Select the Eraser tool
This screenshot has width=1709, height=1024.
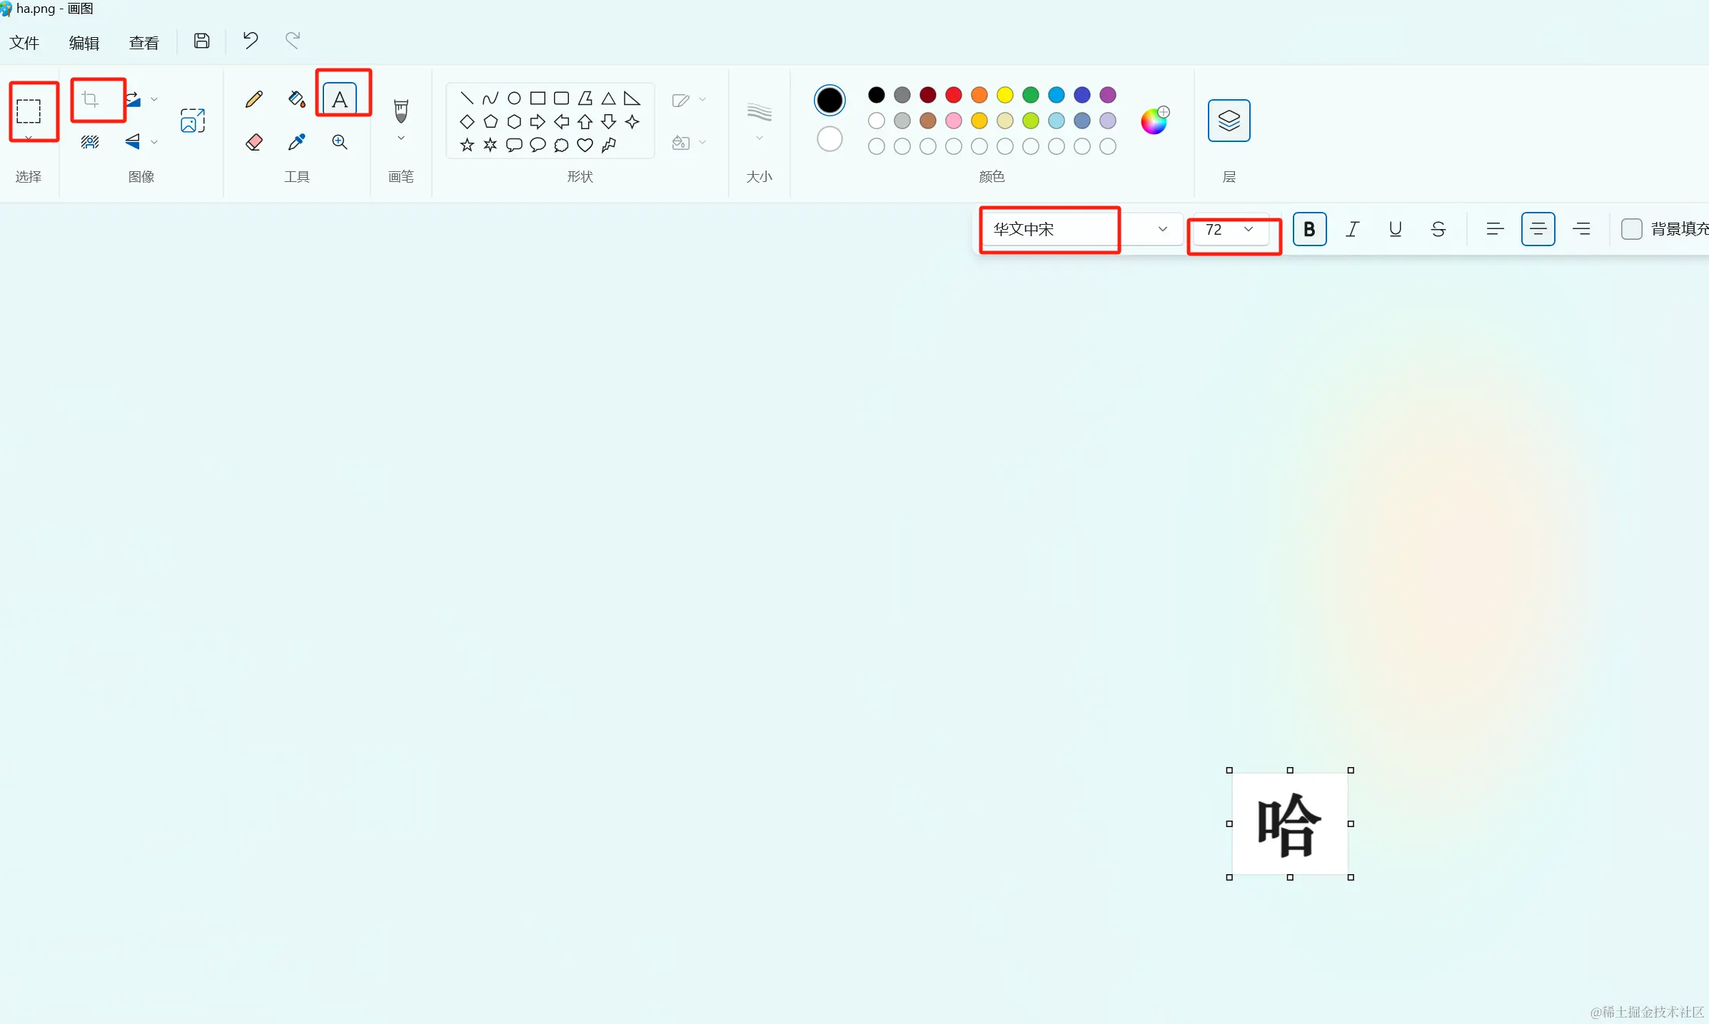coord(253,142)
